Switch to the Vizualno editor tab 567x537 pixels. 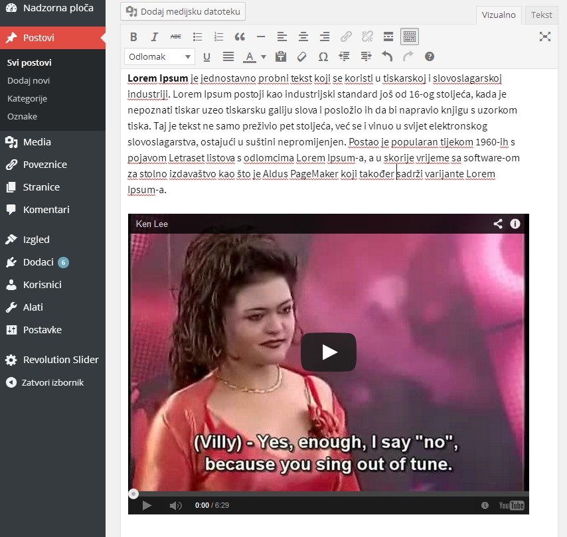click(x=499, y=15)
